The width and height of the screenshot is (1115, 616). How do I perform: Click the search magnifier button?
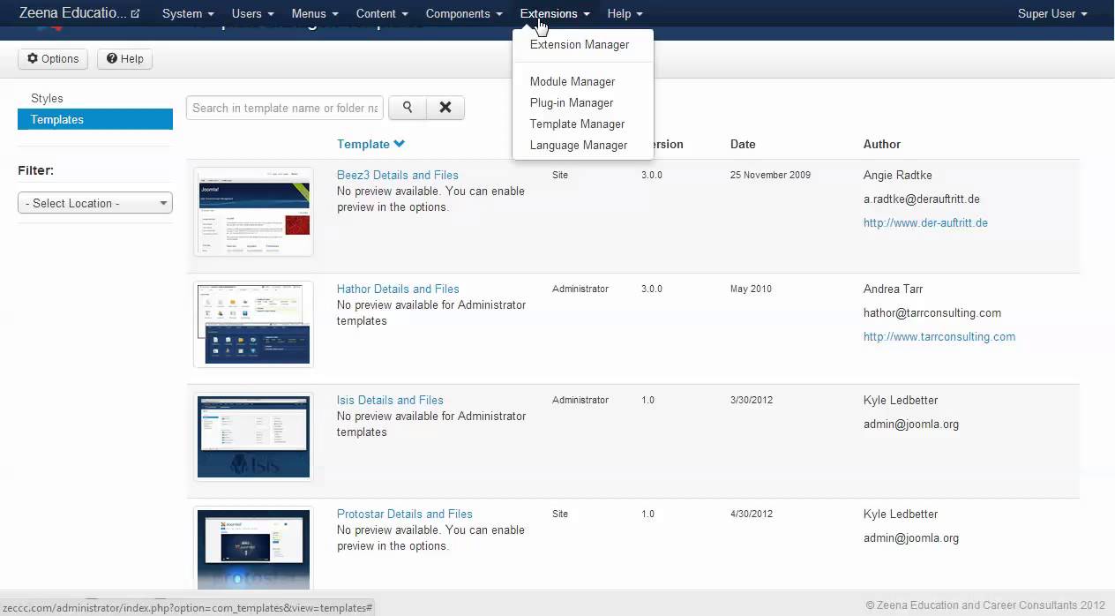pos(408,108)
